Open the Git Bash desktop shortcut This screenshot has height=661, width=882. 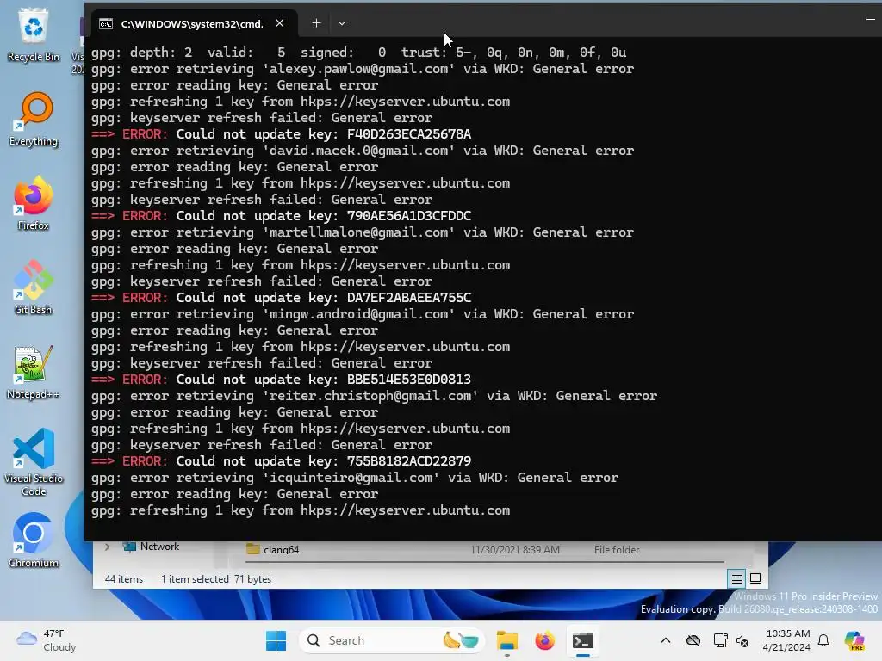34,287
